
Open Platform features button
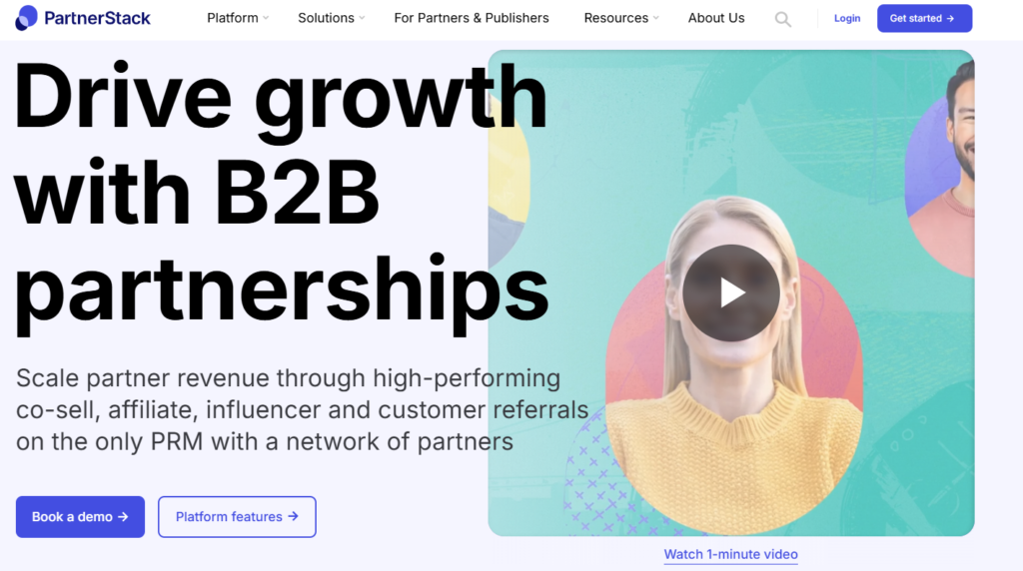(237, 517)
